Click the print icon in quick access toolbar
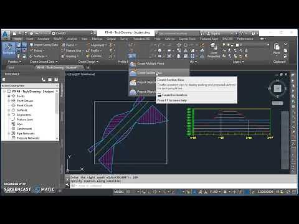This screenshot has width=299, height=224. click(x=31, y=33)
